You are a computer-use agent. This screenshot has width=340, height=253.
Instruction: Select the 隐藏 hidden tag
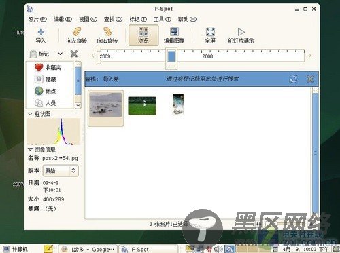tap(46, 79)
